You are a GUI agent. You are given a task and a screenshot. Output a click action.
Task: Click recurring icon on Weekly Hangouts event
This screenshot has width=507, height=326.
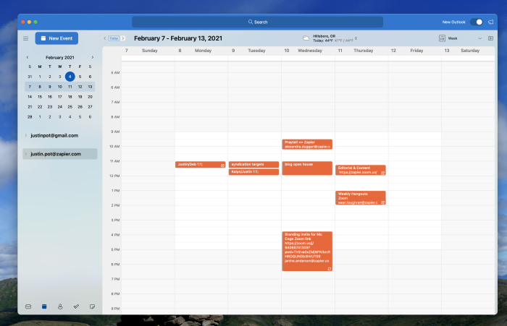click(382, 202)
